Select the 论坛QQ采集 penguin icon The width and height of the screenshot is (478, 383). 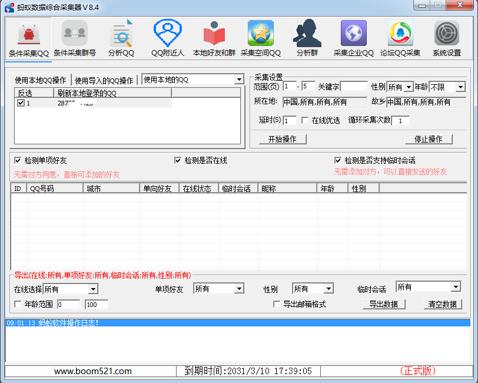(x=400, y=39)
